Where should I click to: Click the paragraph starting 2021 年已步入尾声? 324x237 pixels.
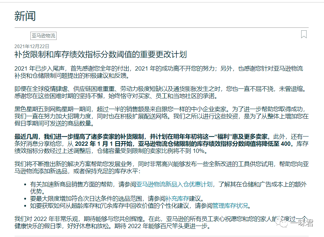[159, 72]
